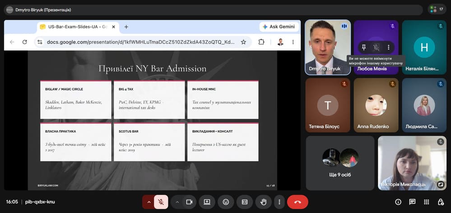This screenshot has width=451, height=213.
Task: Turn on the camera
Action: point(189,202)
